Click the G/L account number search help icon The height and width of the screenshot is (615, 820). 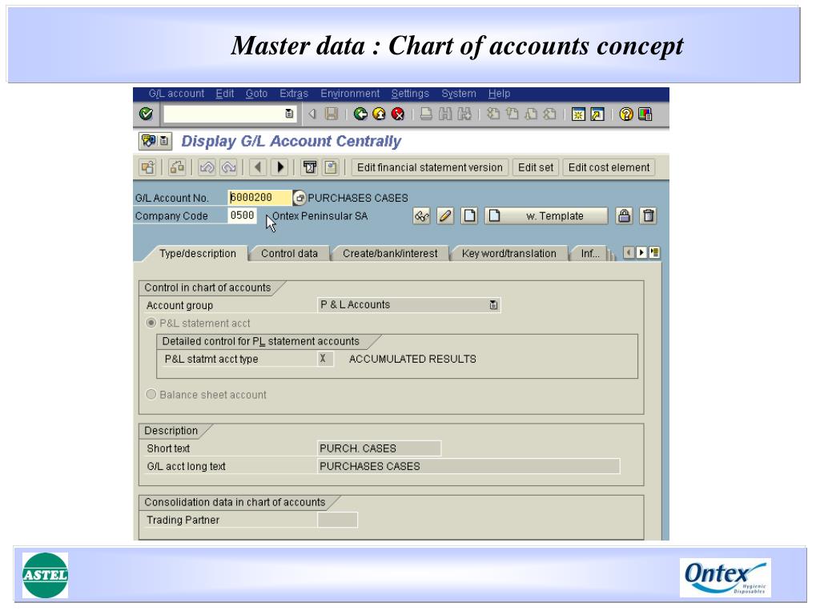pos(299,198)
